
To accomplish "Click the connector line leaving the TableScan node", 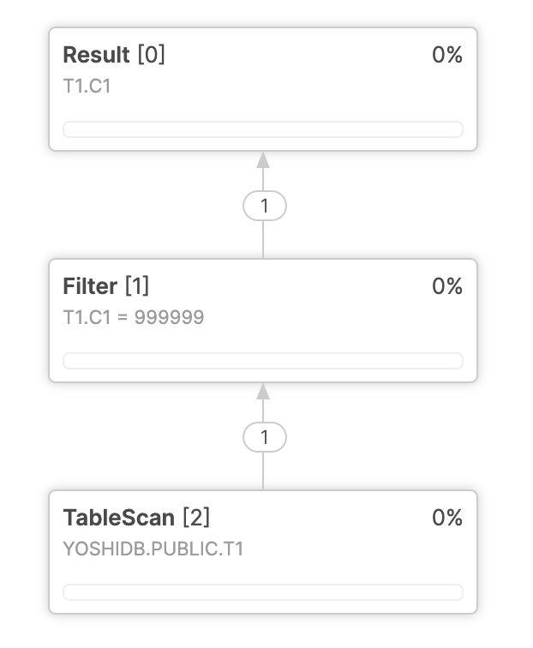I will point(263,471).
